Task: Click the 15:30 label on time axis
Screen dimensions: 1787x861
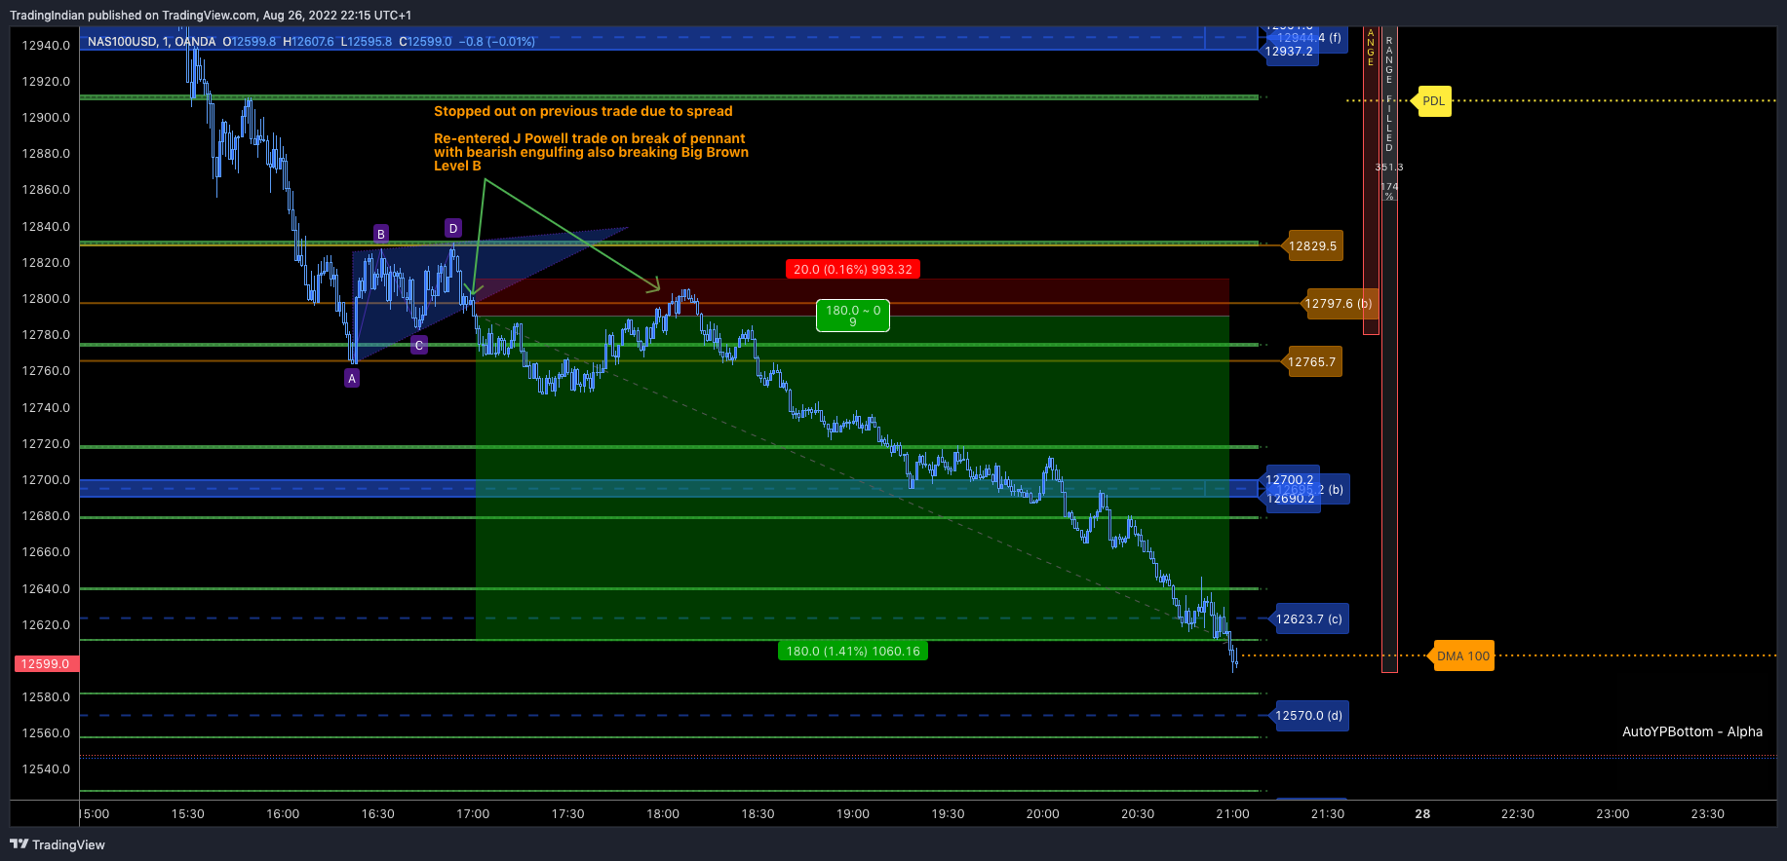Action: tap(188, 813)
